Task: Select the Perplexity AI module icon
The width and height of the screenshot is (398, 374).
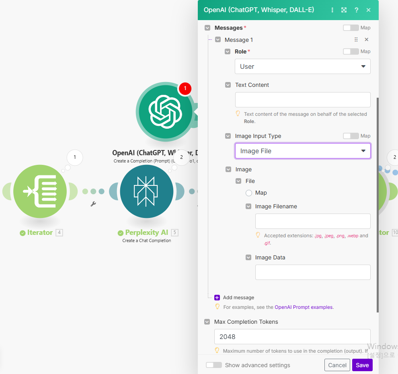Action: click(x=147, y=191)
